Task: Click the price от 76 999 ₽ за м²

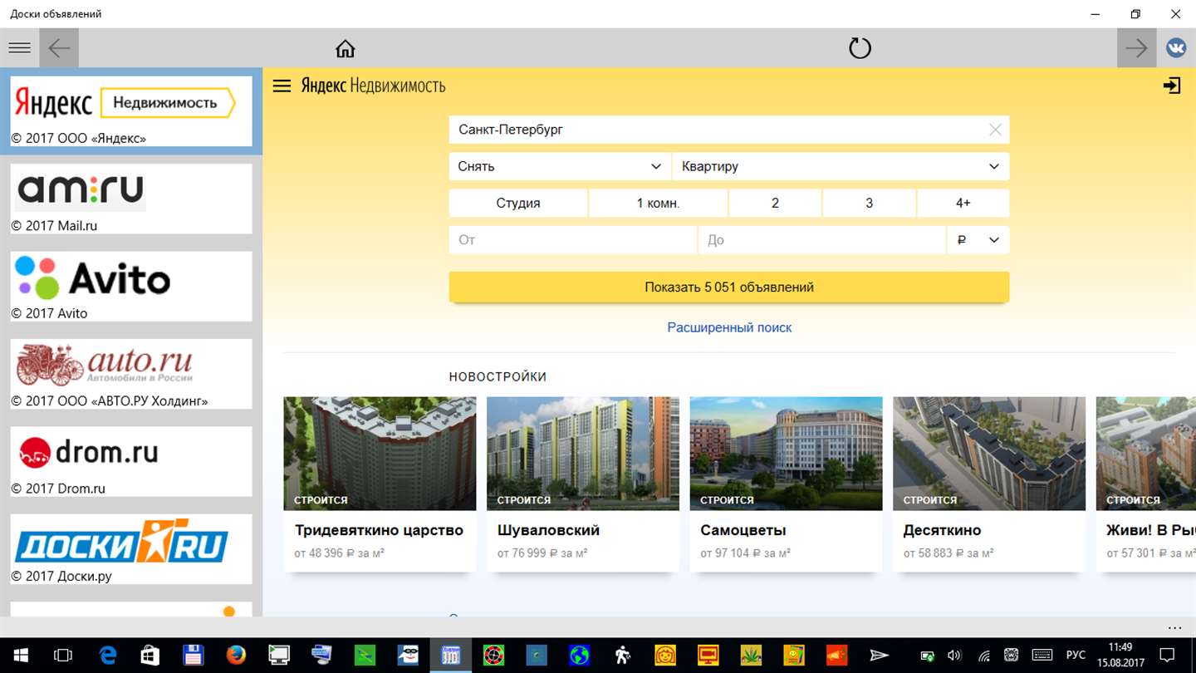Action: coord(542,553)
